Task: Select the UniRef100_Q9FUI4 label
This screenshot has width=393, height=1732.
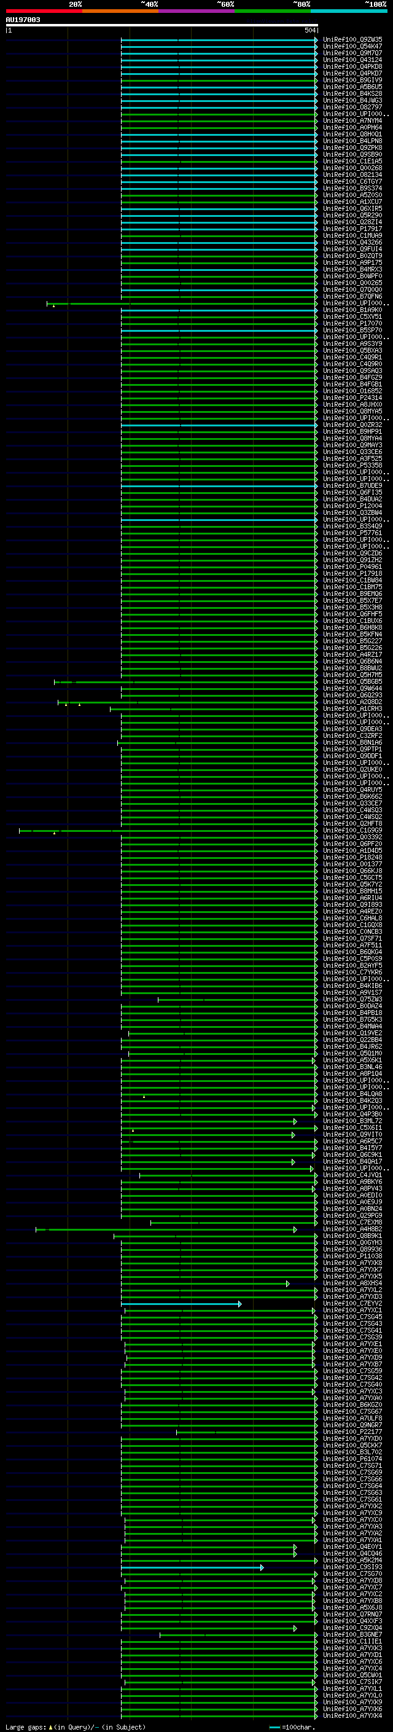Action: click(x=352, y=249)
